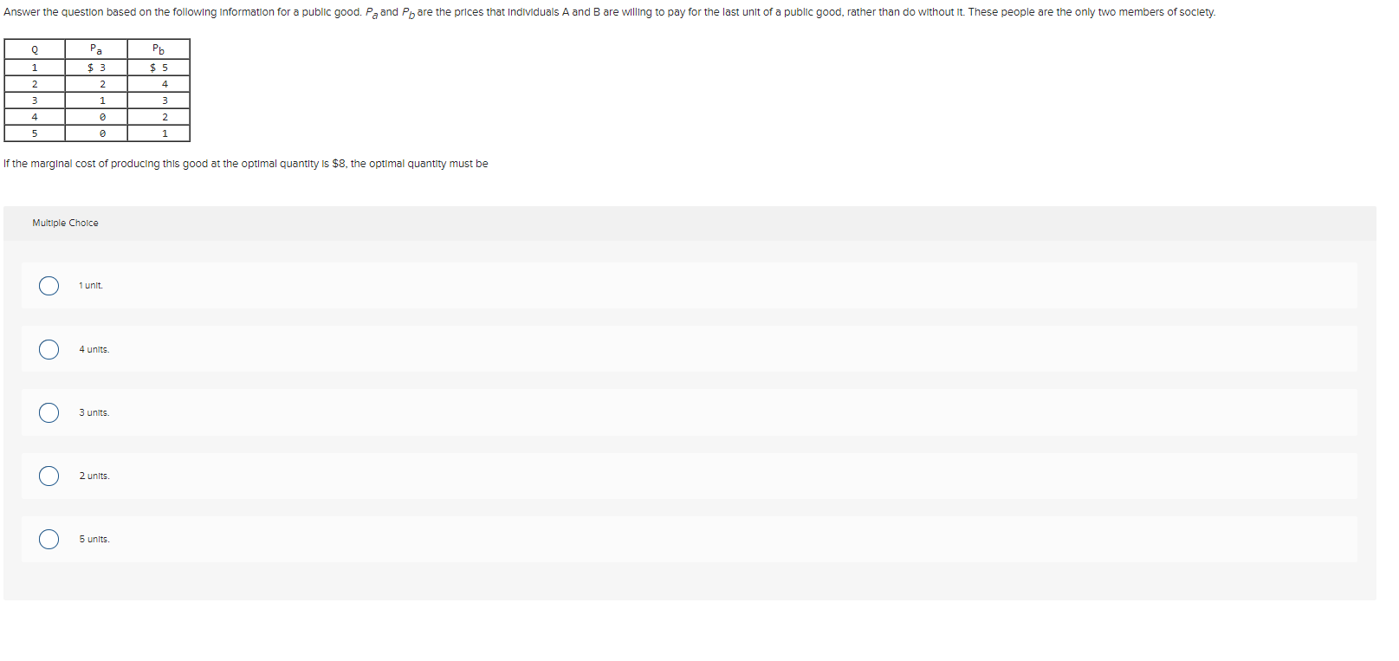Click the answer label reading 4 units
This screenshot has height=661, width=1399.
pyautogui.click(x=94, y=348)
